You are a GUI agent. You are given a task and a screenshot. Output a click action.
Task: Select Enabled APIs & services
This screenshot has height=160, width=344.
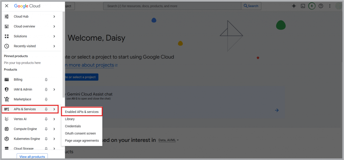(82, 112)
